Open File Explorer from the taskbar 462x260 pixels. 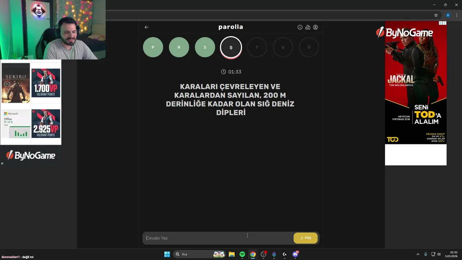232,254
